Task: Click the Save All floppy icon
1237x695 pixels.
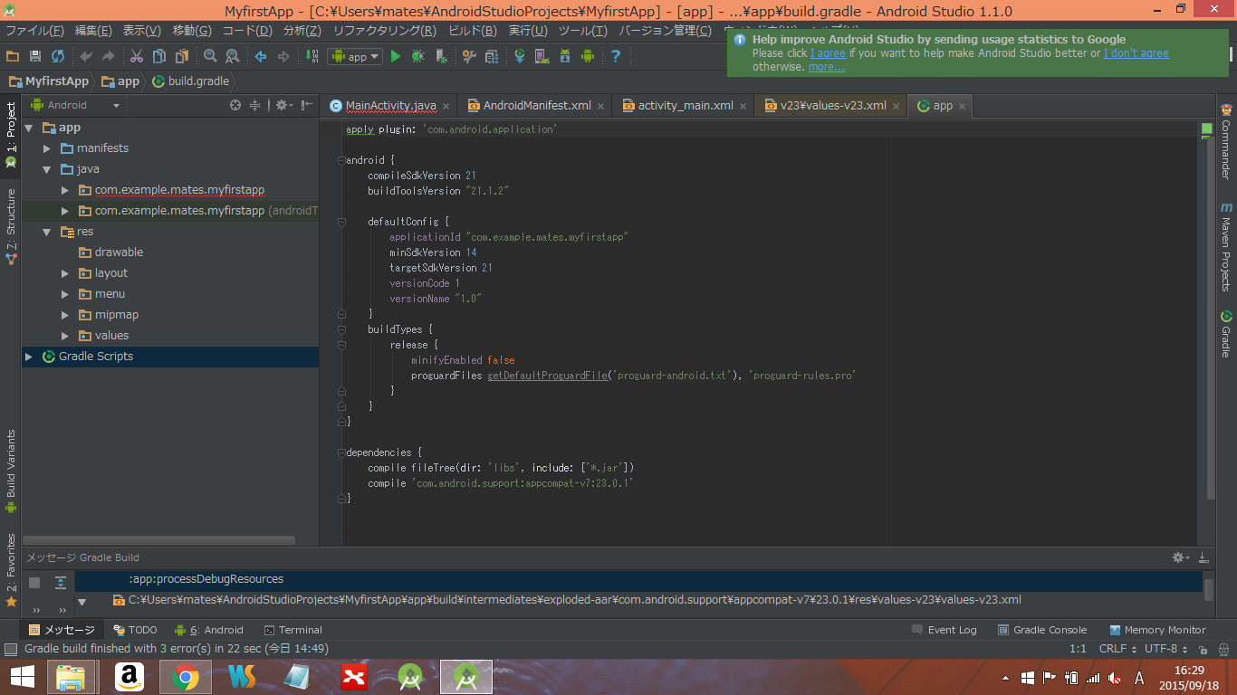Action: (x=34, y=56)
